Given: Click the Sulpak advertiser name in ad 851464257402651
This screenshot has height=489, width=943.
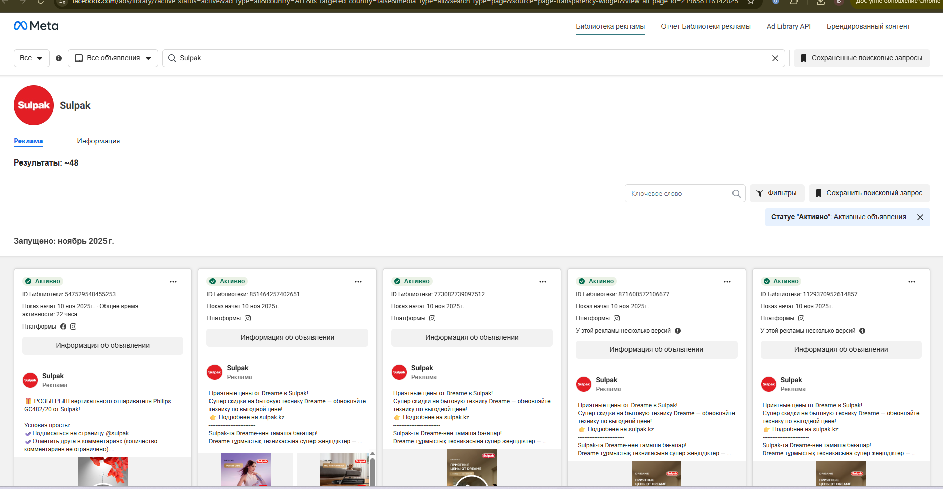Looking at the screenshot, I should click(x=238, y=368).
